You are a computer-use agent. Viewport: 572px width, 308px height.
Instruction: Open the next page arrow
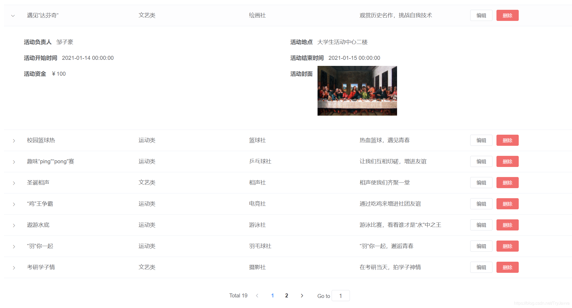pos(302,296)
